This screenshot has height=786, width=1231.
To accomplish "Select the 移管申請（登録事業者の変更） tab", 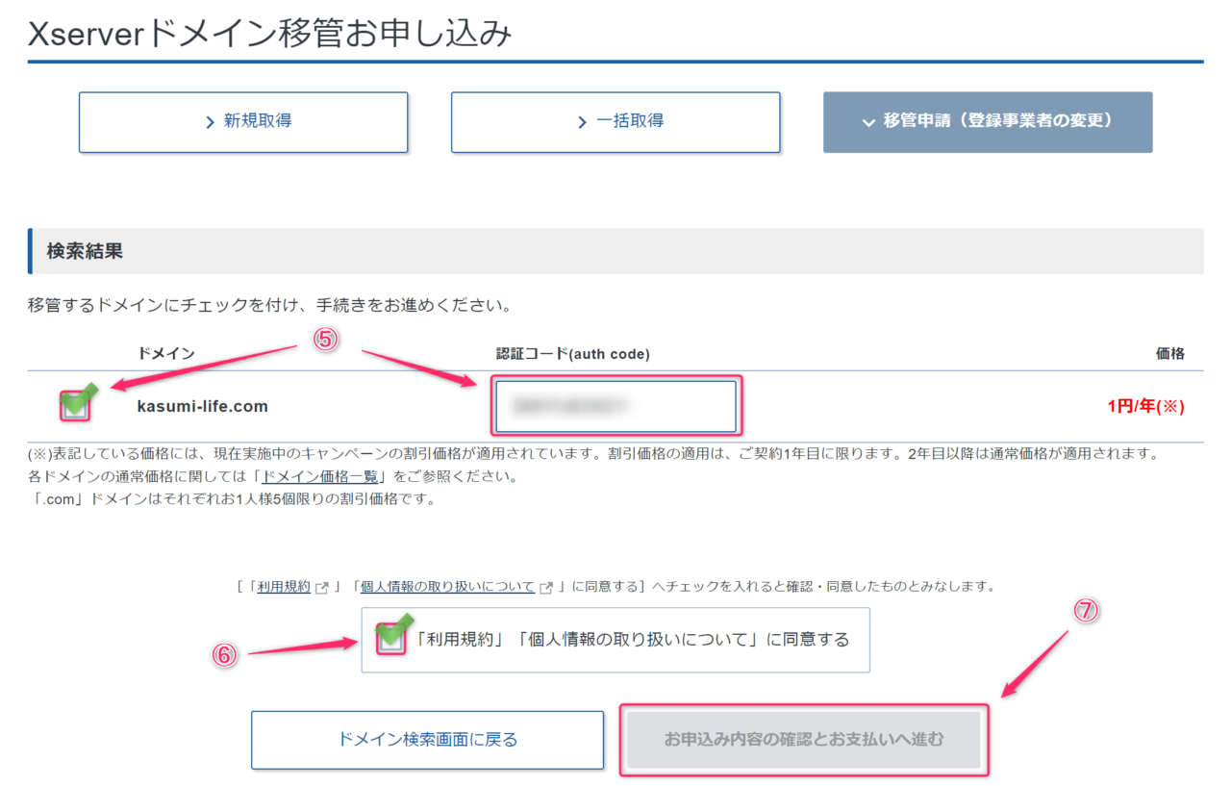I will tap(988, 122).
